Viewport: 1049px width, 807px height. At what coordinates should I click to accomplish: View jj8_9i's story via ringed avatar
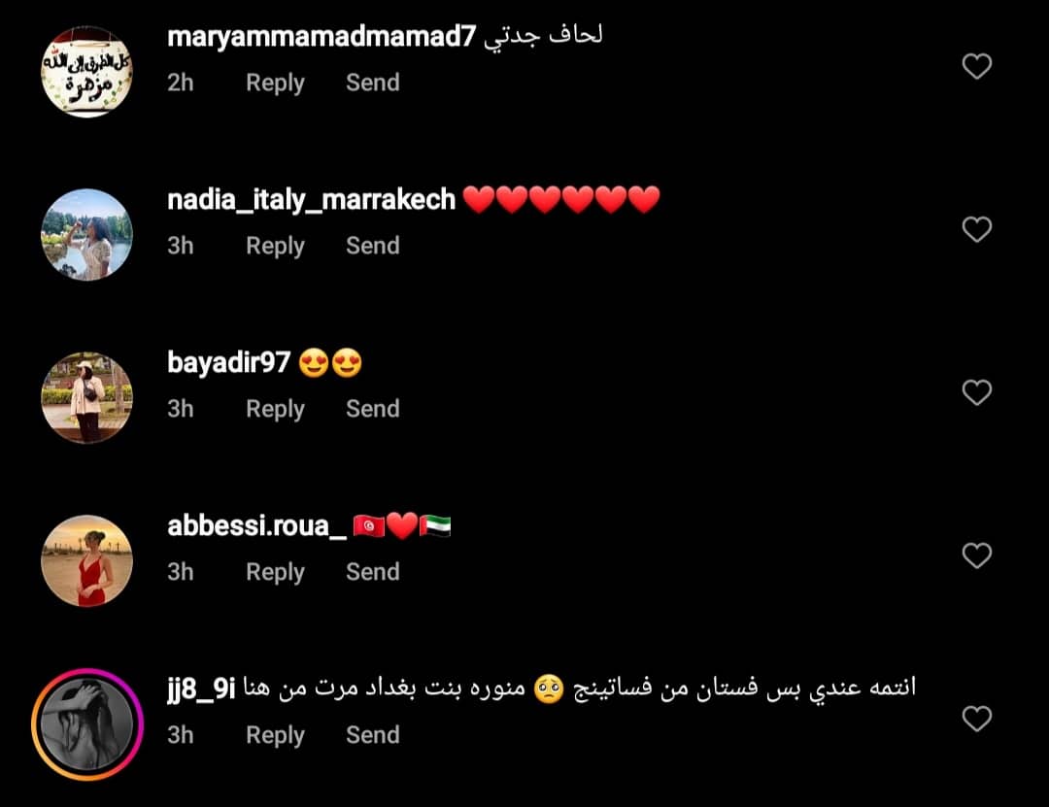87,724
